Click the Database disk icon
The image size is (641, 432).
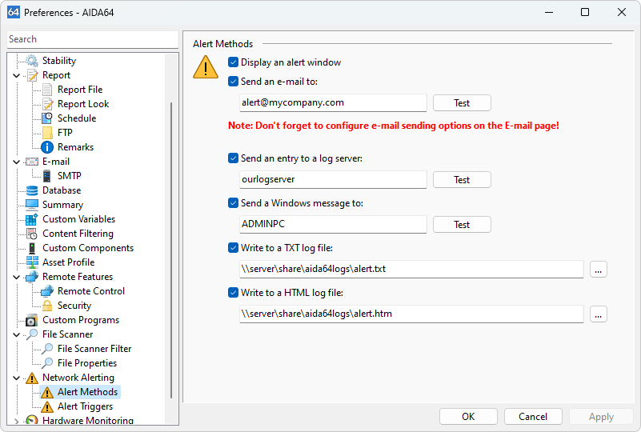[x=32, y=190]
